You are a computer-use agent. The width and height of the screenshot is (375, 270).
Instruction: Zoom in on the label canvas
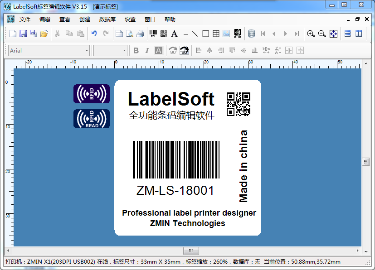pos(311,34)
